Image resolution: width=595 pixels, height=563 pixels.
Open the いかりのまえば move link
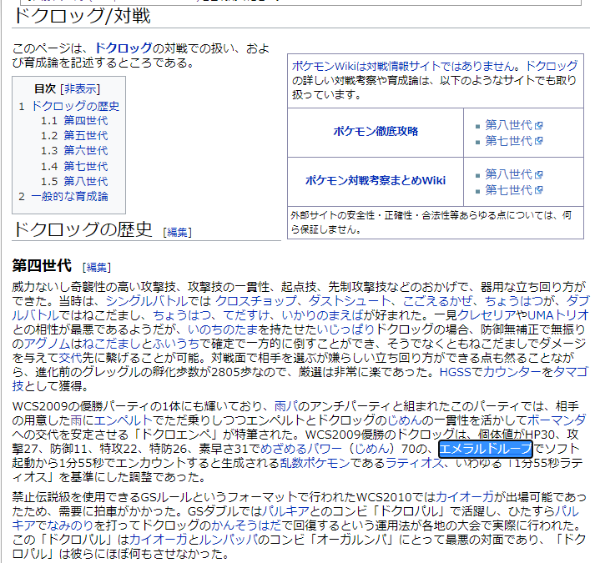click(x=323, y=315)
